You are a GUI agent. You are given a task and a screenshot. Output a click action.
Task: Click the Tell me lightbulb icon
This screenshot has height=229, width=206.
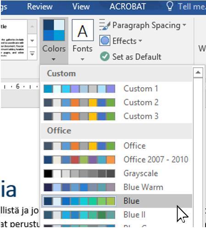click(x=170, y=6)
